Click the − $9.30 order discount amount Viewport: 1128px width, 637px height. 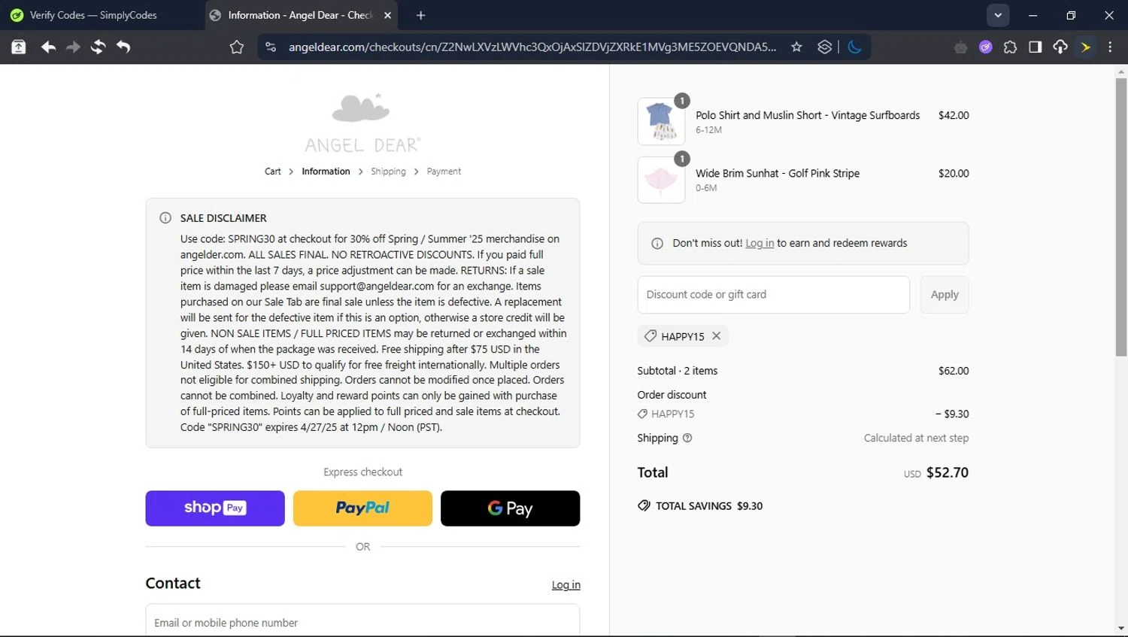click(x=952, y=414)
